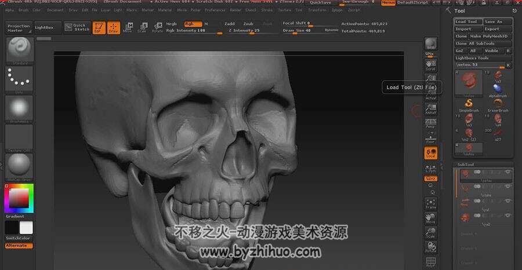
Task: Toggle the Floor grid
Action: (x=431, y=138)
